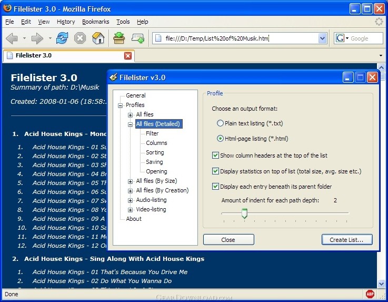Click the Stop loading icon
The image size is (388, 302).
pos(80,38)
